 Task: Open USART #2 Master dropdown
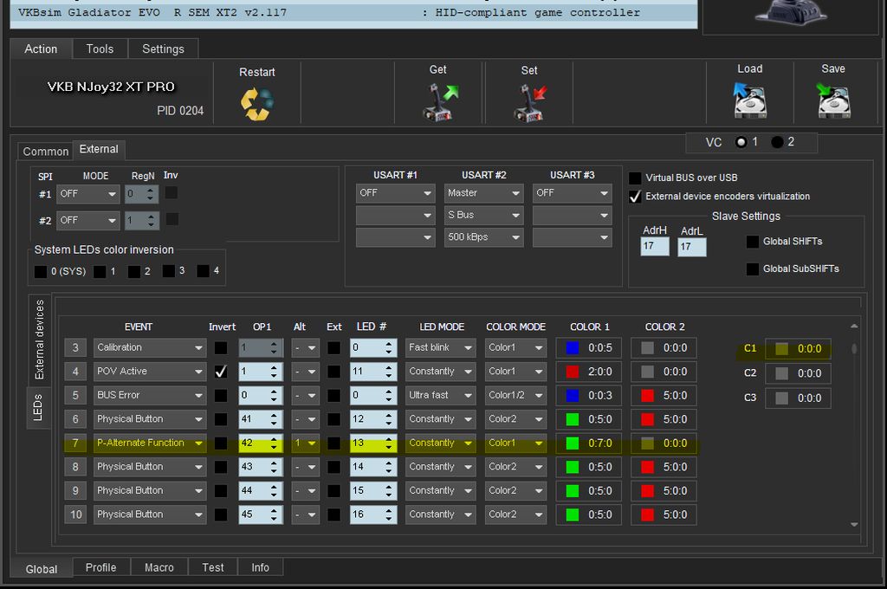[483, 193]
